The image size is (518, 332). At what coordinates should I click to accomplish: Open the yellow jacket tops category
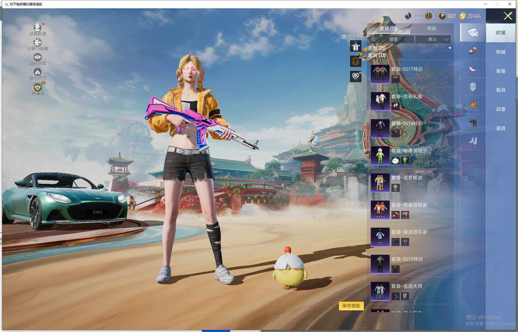(x=473, y=105)
